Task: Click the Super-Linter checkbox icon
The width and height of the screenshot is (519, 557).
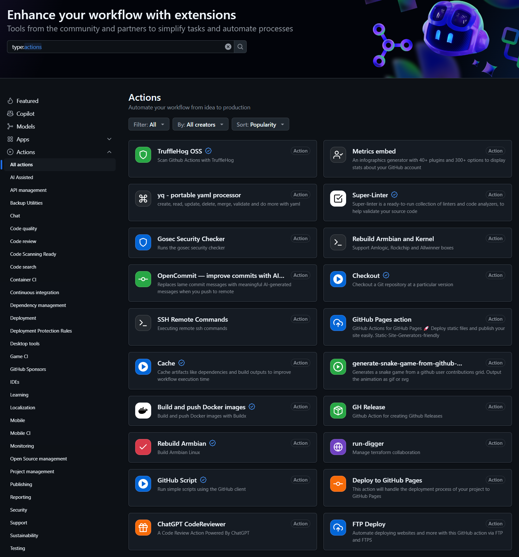Action: pyautogui.click(x=338, y=199)
